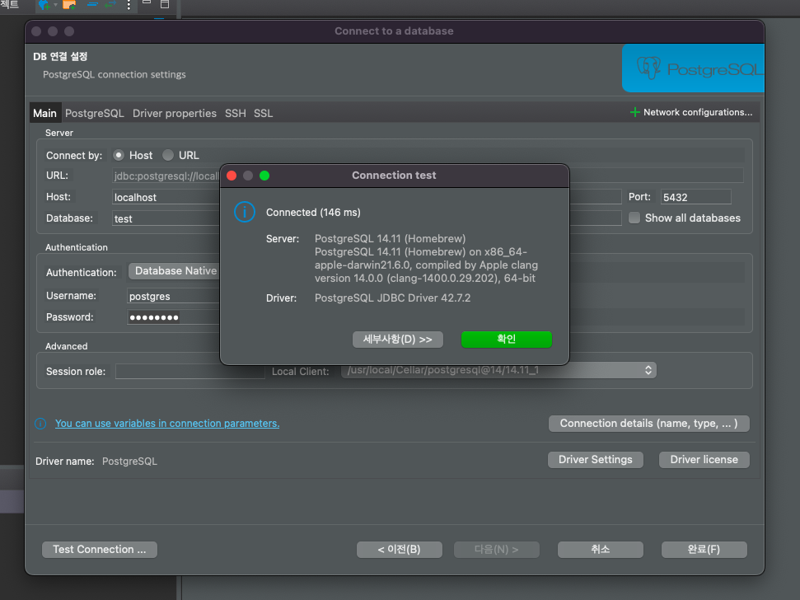
Task: Select the Host radio button
Action: coord(119,155)
